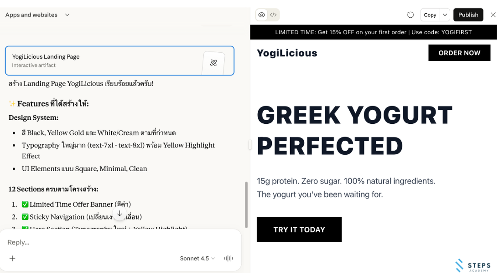Click the TRY IT TODAY button
Screen dimensions: 499x280
pos(299,229)
